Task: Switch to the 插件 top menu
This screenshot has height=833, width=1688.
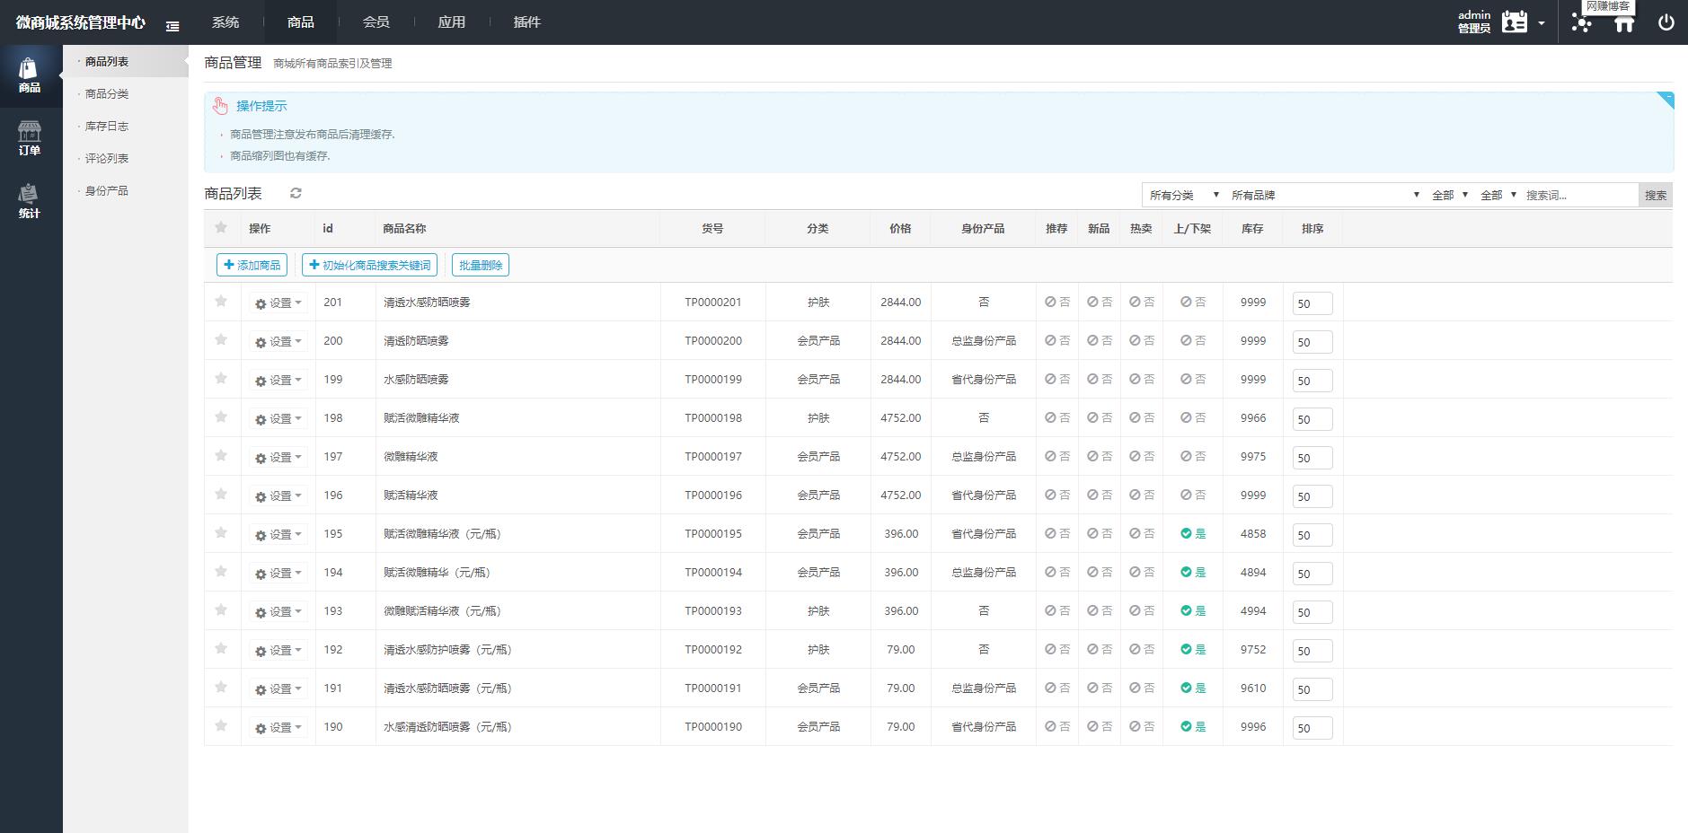Action: point(527,22)
